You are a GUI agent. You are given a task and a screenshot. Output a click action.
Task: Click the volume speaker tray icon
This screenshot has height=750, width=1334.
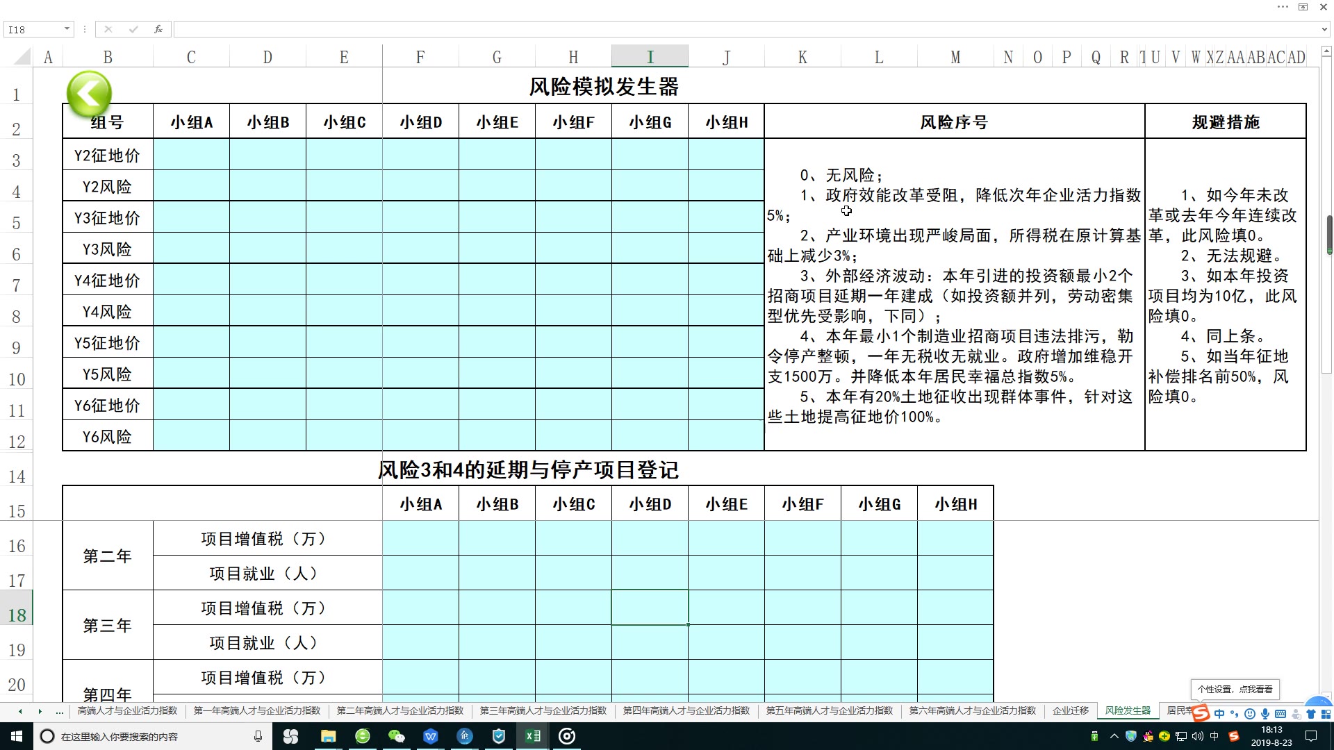tap(1197, 736)
